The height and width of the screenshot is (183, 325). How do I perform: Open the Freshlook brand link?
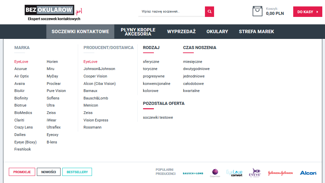coord(23,149)
